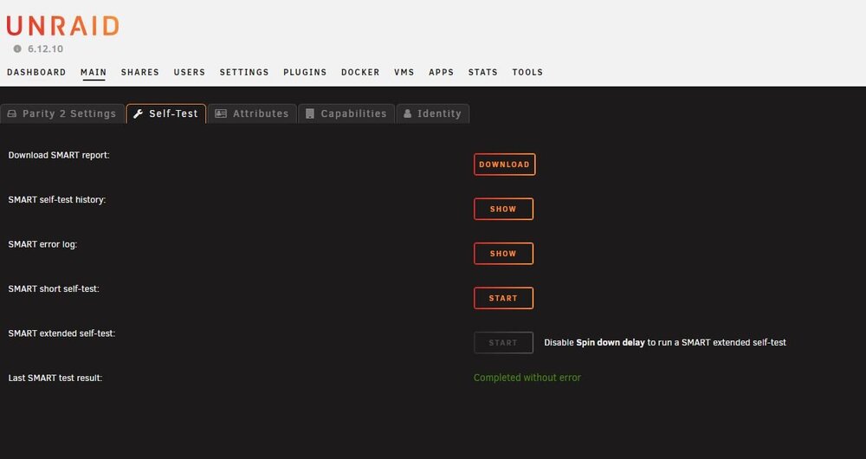Open the Tools menu

coord(527,72)
